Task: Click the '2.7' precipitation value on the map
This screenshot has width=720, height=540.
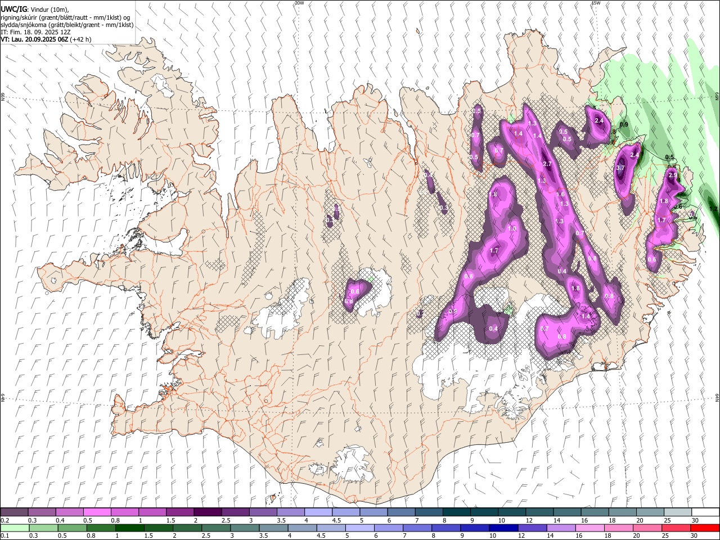Action: [547, 164]
